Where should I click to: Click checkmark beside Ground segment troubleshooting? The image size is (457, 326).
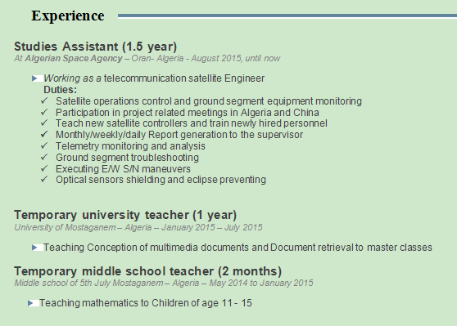44,157
